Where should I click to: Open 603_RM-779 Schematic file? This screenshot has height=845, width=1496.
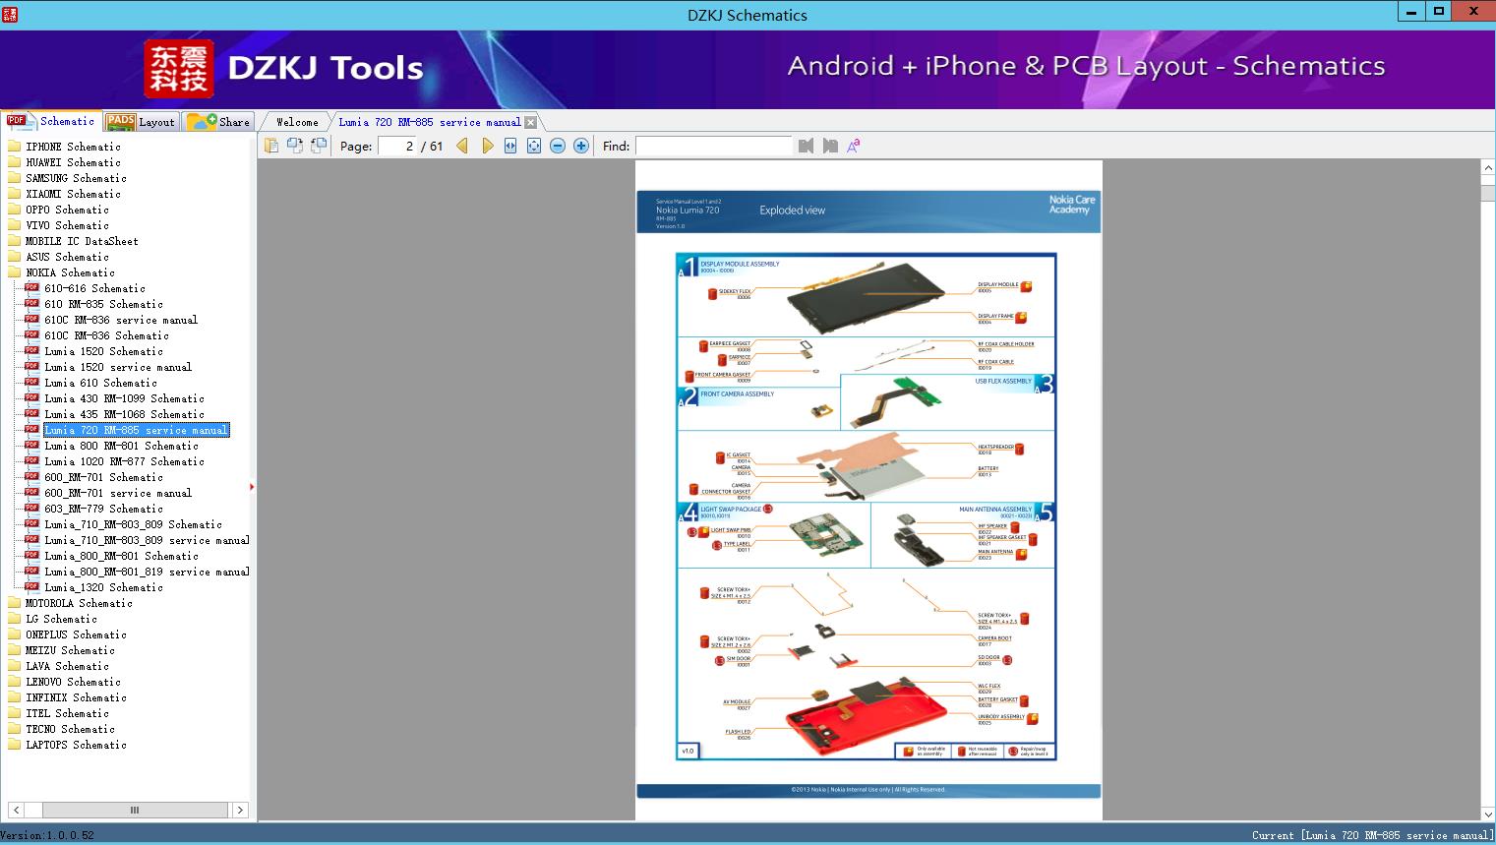(104, 509)
